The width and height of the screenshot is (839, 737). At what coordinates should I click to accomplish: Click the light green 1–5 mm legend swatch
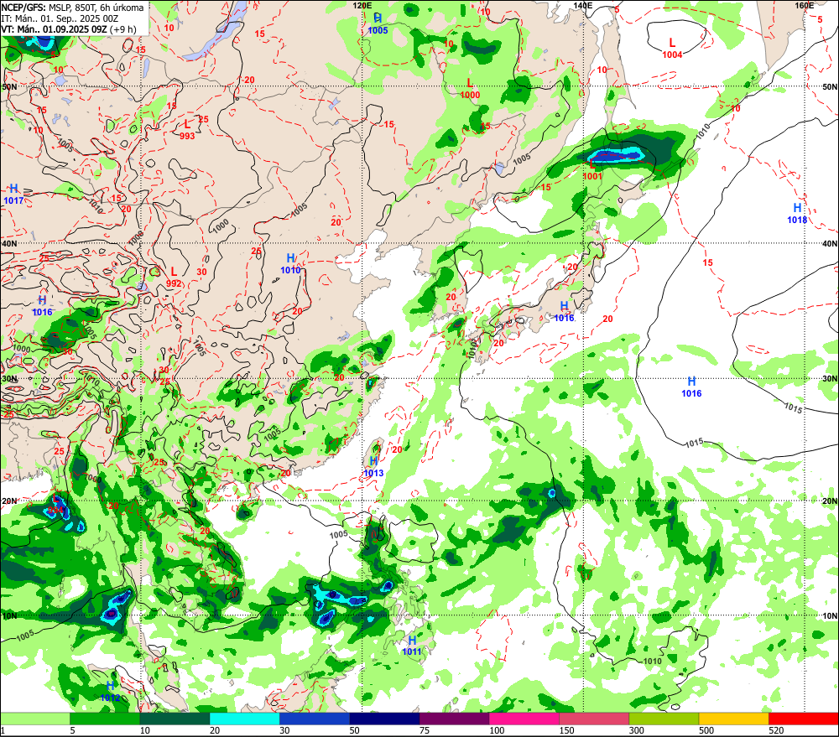pyautogui.click(x=34, y=719)
